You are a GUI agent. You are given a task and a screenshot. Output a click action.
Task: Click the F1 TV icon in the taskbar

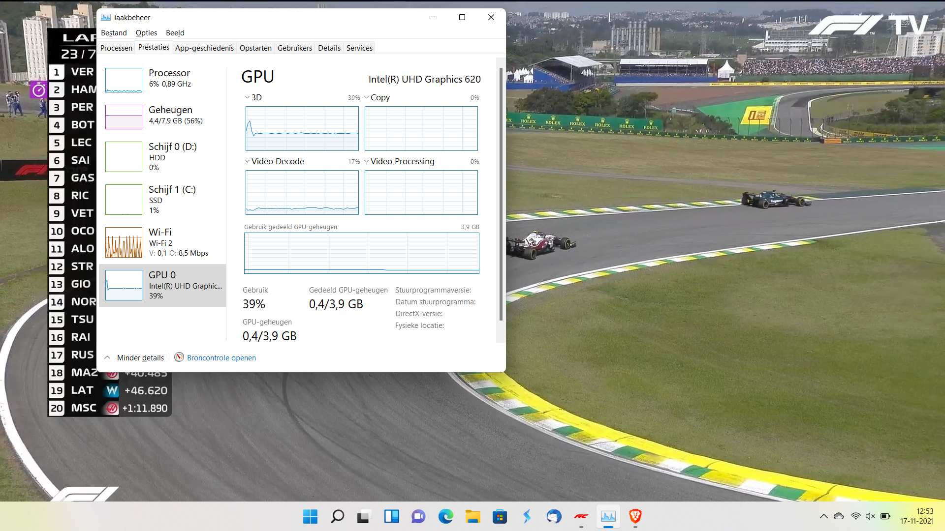(x=581, y=517)
